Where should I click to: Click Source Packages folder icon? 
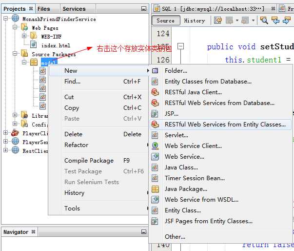coord(24,54)
